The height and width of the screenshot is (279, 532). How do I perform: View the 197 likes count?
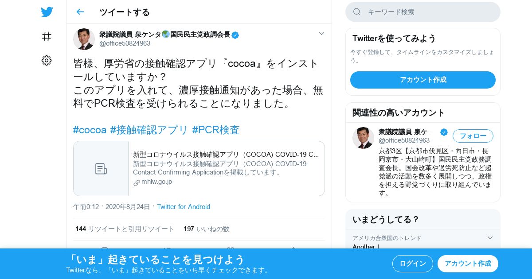[207, 229]
